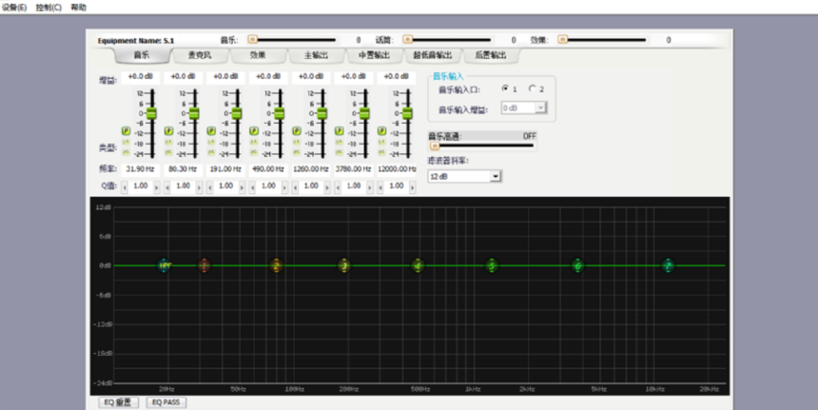Decrease Q value for 1260.00 Hz band
This screenshot has height=410, width=818.
click(295, 187)
